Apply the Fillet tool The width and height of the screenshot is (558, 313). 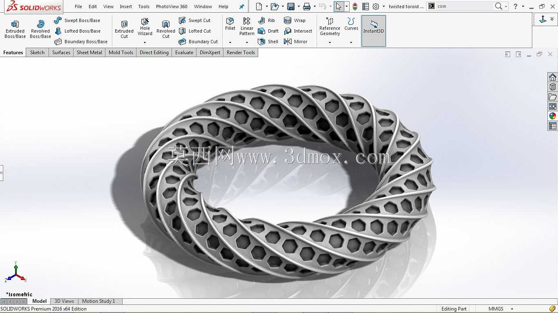(230, 24)
